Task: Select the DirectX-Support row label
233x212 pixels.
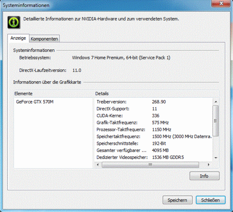Action: tap(113, 109)
